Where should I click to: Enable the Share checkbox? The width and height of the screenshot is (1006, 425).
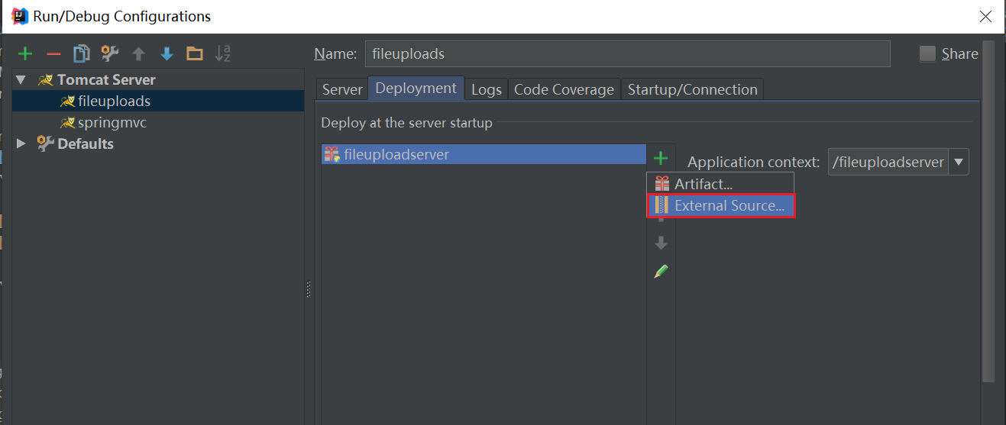coord(927,53)
